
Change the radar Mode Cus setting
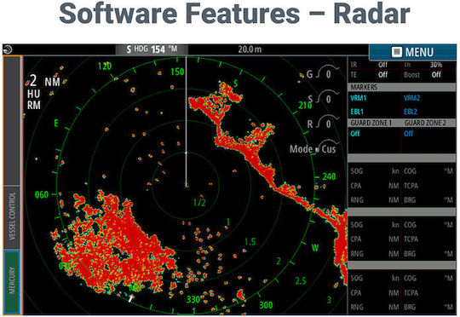point(313,148)
